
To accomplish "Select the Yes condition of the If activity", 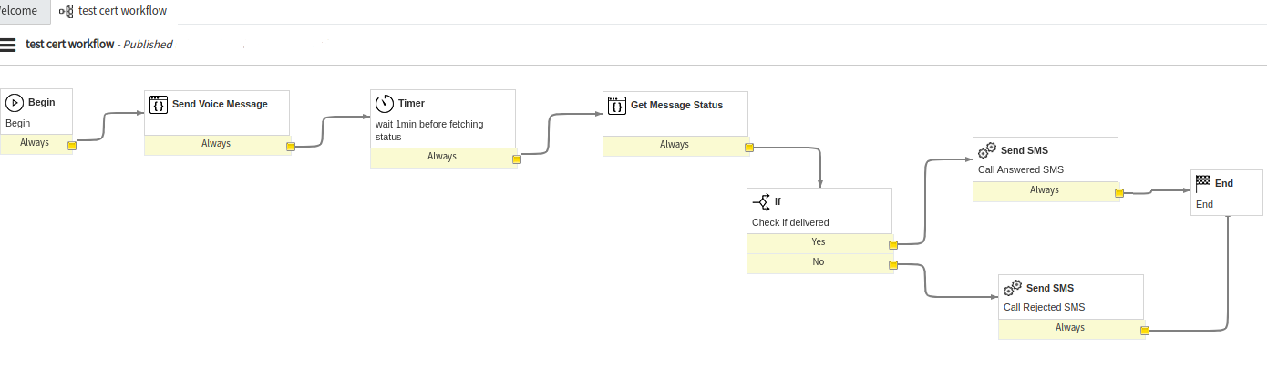I will (x=818, y=242).
